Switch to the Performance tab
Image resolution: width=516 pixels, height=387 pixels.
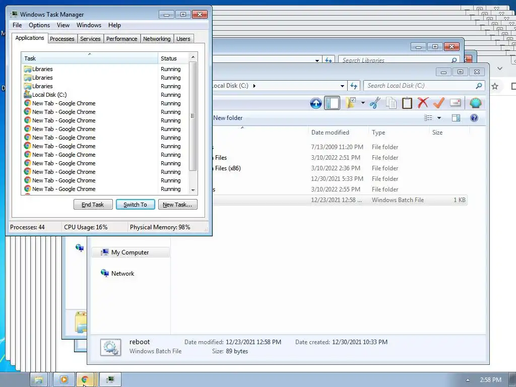(x=122, y=39)
